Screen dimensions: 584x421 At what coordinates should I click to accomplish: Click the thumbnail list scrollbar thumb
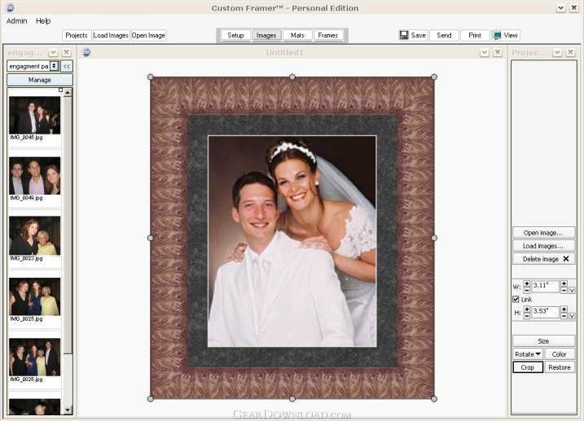pyautogui.click(x=68, y=226)
